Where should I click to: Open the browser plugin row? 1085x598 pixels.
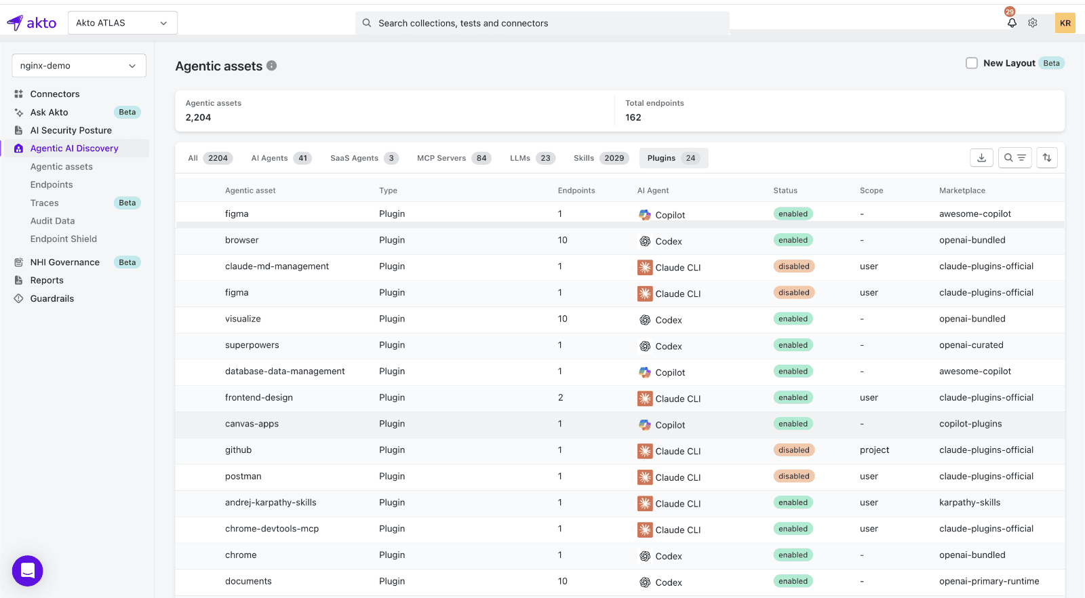pyautogui.click(x=620, y=241)
